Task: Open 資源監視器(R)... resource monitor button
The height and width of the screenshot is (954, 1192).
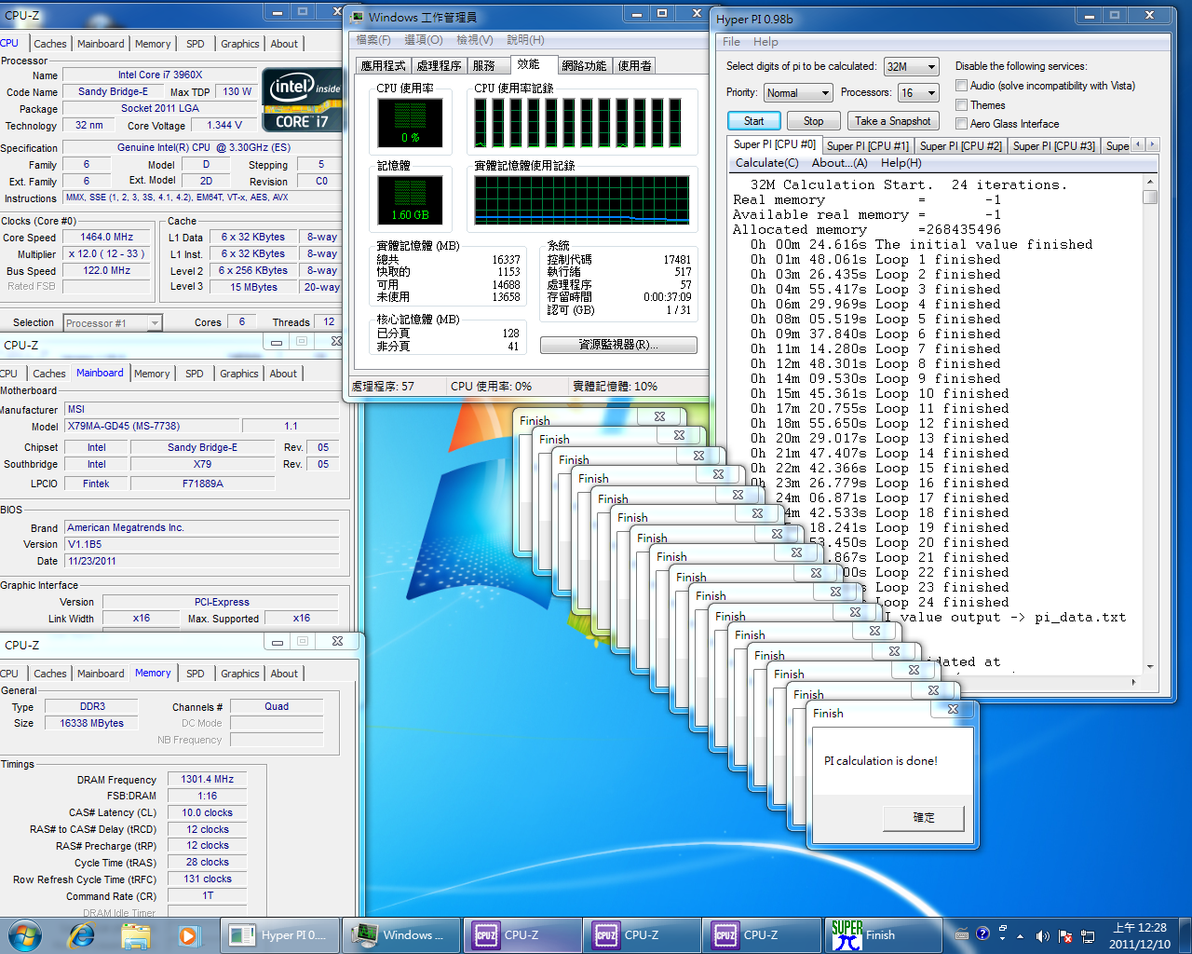Action: (x=618, y=345)
